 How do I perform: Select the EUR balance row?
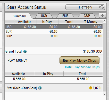[x=54, y=31]
